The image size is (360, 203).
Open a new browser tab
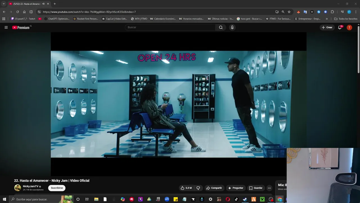click(x=55, y=4)
